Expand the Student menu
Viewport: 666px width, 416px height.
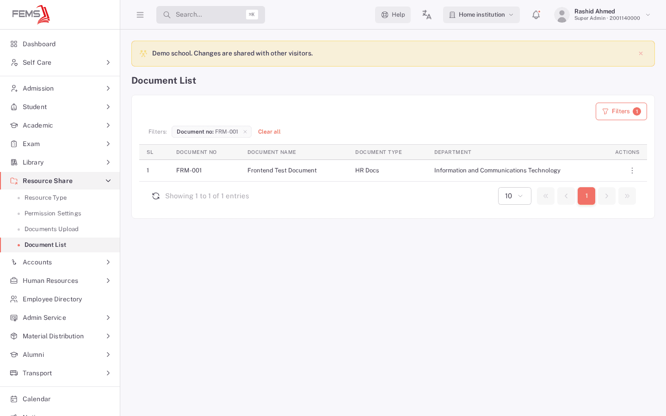tap(60, 107)
